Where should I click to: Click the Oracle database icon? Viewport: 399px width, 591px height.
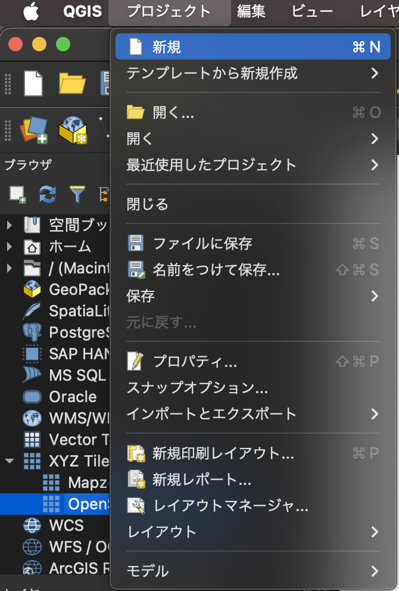(32, 397)
